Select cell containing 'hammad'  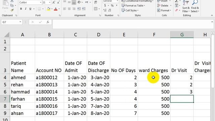click(23, 92)
